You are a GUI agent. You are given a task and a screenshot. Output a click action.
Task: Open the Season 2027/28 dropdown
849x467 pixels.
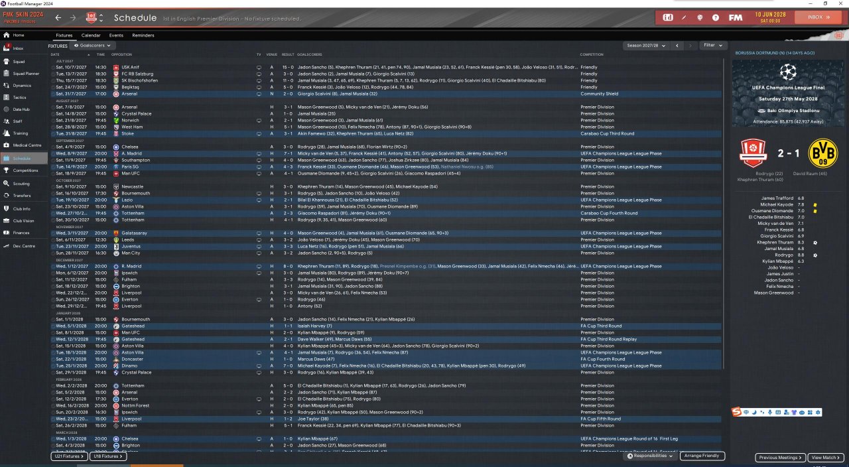click(646, 45)
